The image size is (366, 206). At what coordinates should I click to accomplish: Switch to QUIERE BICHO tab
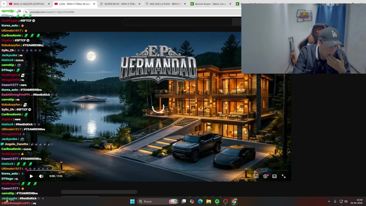120,4
